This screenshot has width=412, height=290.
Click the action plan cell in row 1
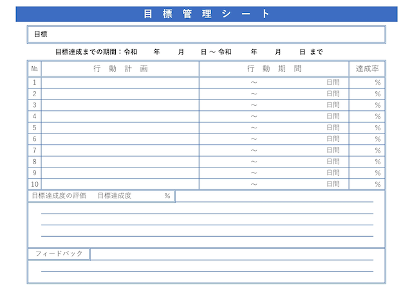120,83
